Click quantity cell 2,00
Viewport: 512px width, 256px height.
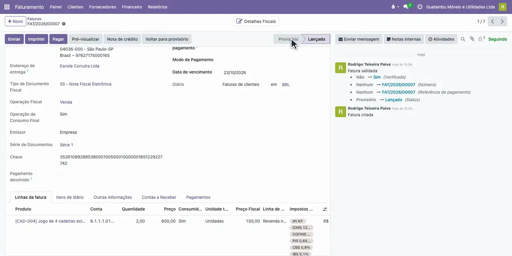pos(140,221)
